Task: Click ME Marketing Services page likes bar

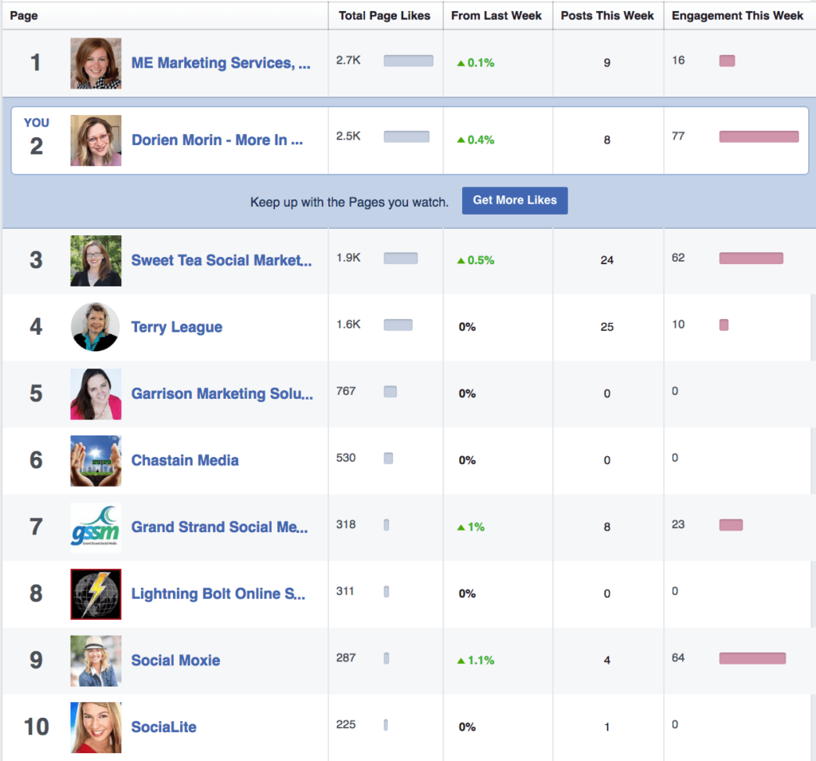Action: 409,61
